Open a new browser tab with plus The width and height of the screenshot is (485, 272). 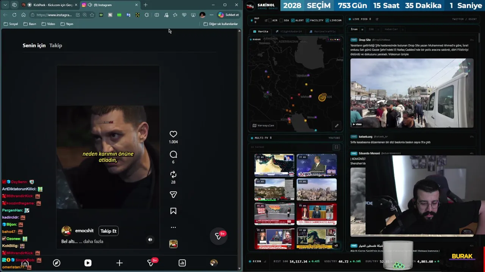145,5
